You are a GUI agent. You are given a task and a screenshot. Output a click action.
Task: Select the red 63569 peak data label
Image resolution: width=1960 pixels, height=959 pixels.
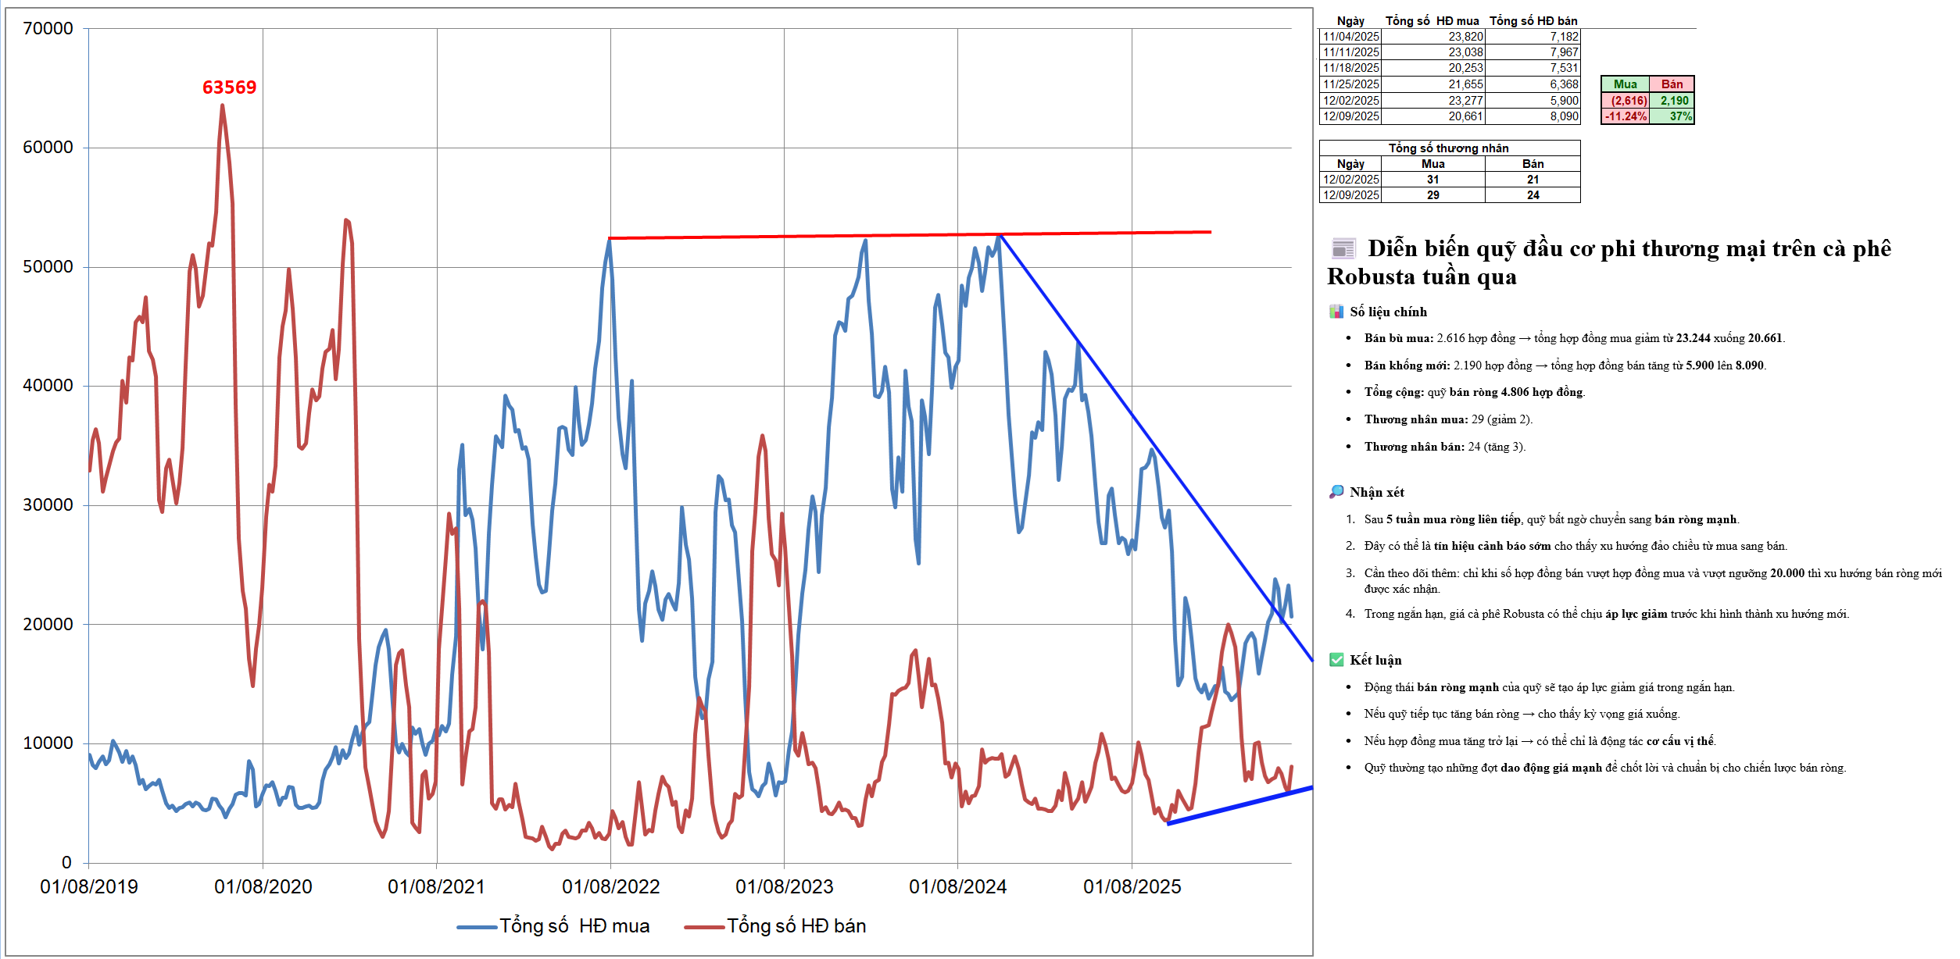click(x=229, y=87)
